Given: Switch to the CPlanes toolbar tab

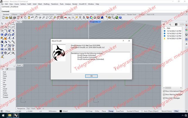Looking at the screenshot, I should coord(14,14).
